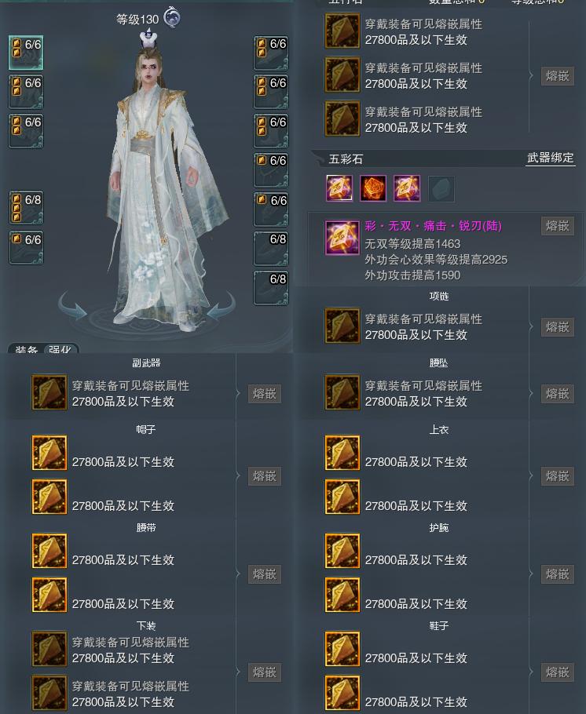Click the 武器绑定 link
Image resolution: width=586 pixels, height=714 pixels.
tap(551, 158)
